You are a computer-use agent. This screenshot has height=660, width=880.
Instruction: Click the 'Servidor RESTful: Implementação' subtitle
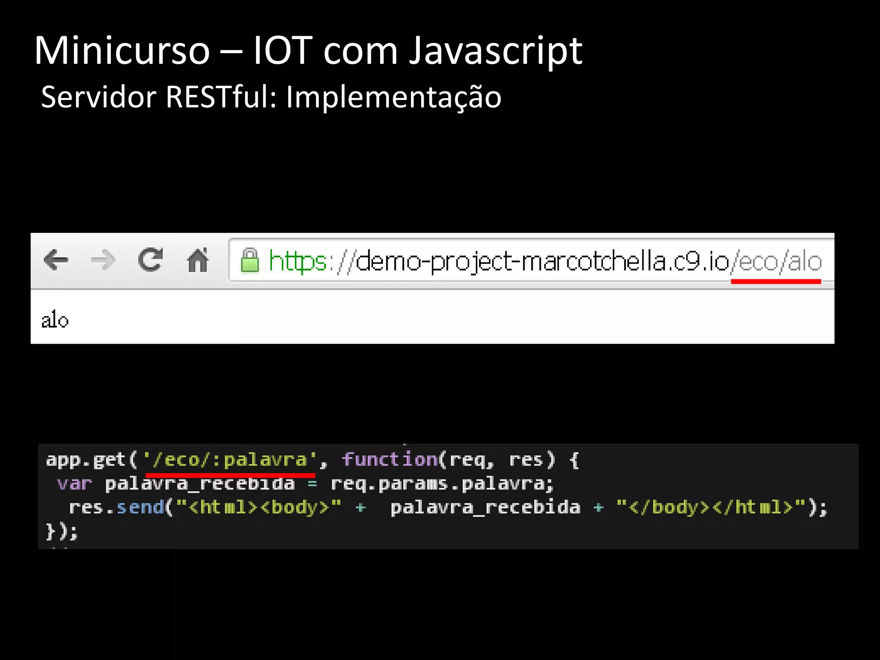click(271, 97)
